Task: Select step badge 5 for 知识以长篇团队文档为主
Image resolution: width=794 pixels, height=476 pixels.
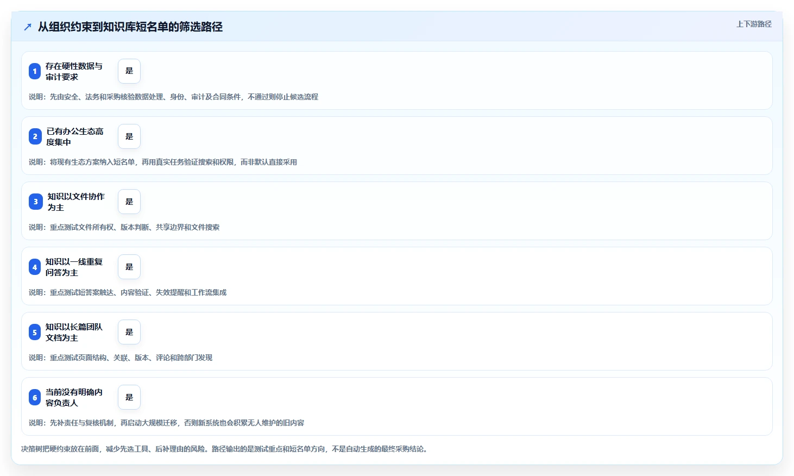Action: pos(35,332)
